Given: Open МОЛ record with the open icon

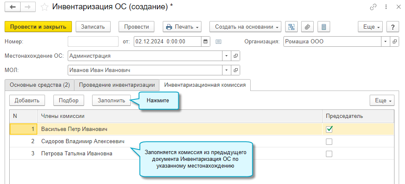Looking at the screenshot, I should [x=236, y=70].
